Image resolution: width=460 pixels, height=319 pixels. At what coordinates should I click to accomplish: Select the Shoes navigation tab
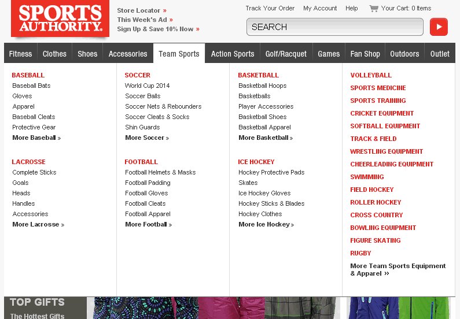(87, 54)
